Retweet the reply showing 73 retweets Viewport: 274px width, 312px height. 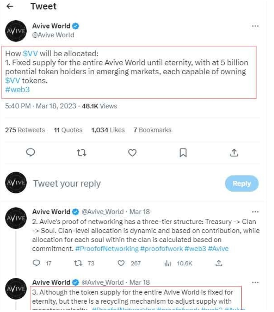coord(78,263)
